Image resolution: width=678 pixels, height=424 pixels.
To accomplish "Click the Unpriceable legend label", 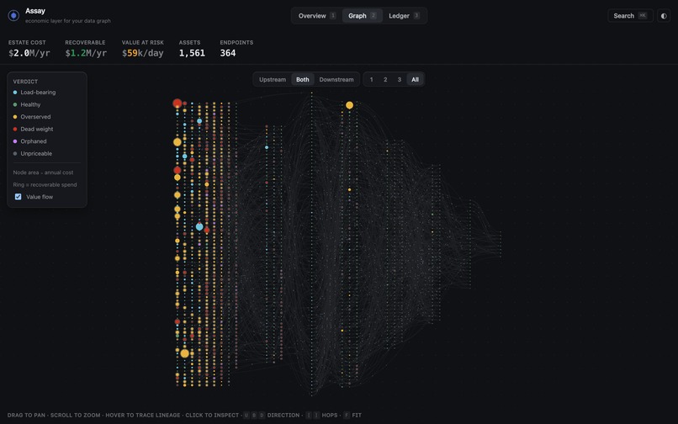I will (36, 154).
